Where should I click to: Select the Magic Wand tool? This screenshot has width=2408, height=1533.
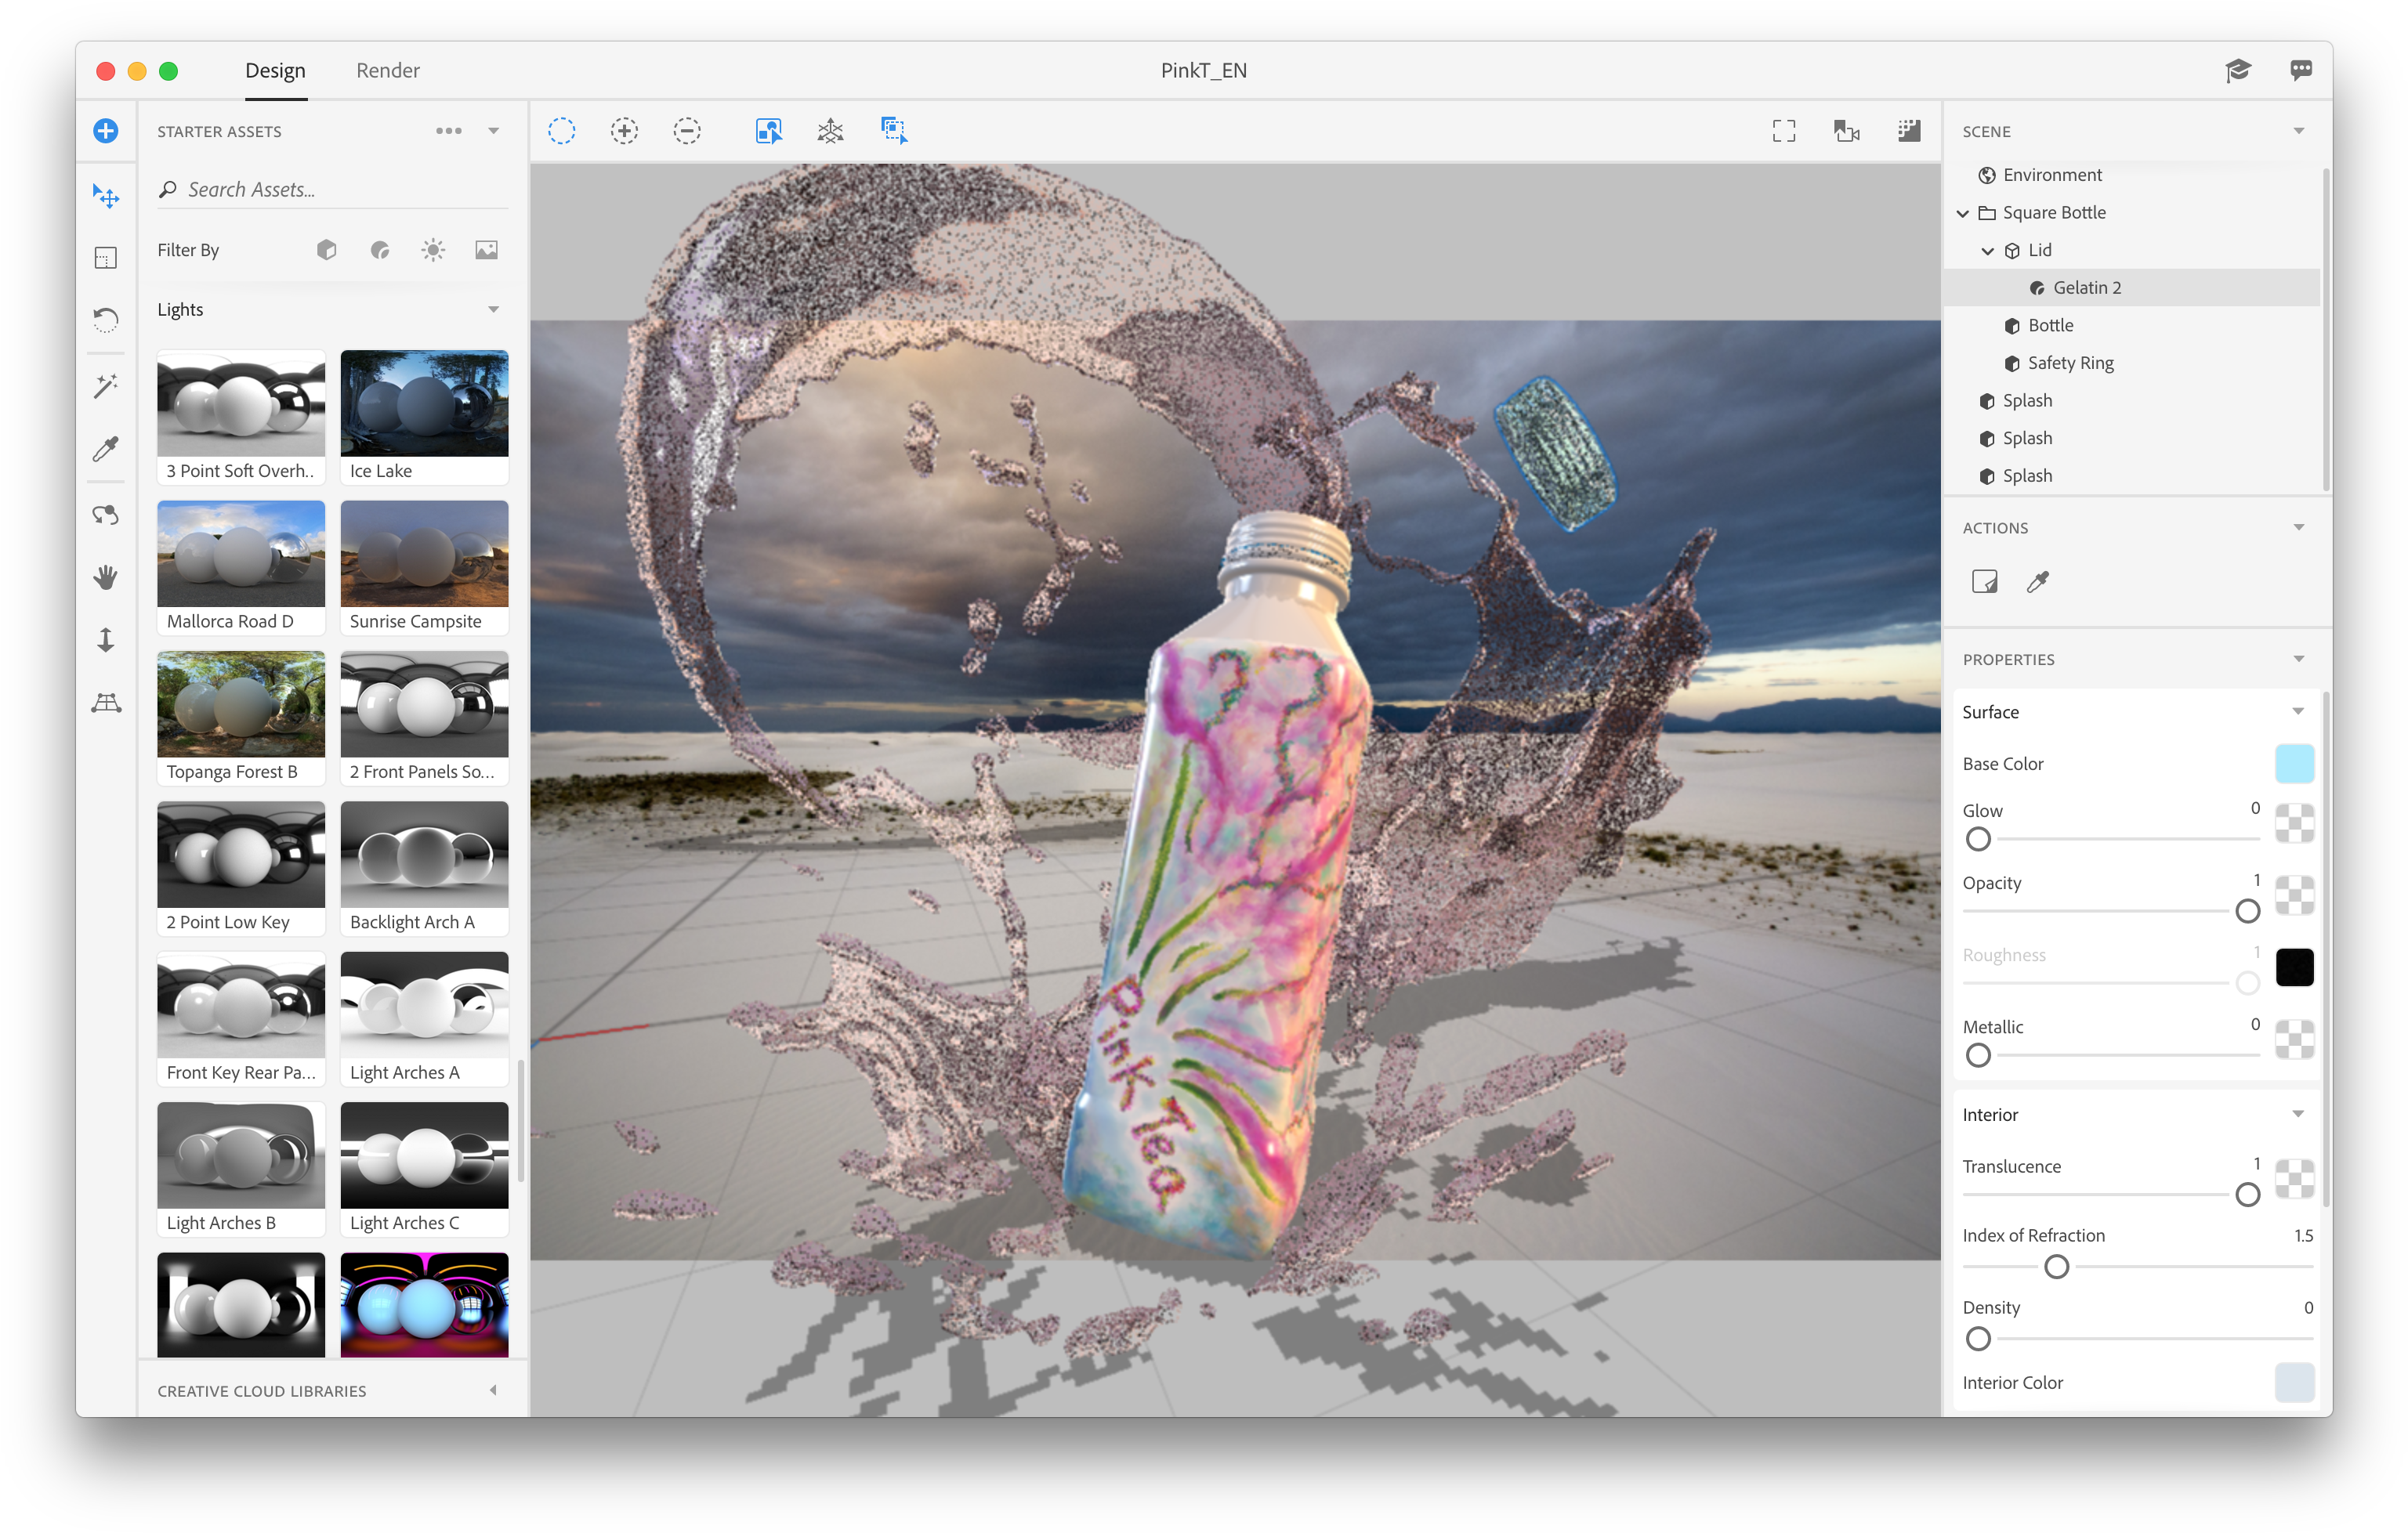click(106, 385)
